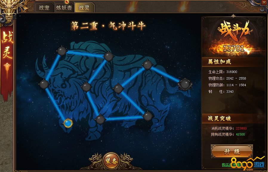Click the dark orb on the ox's front hoof
Image resolution: width=268 pixels, height=172 pixels.
pos(100,119)
